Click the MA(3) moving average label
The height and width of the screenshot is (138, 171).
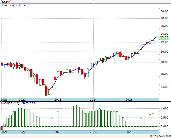coord(13,6)
